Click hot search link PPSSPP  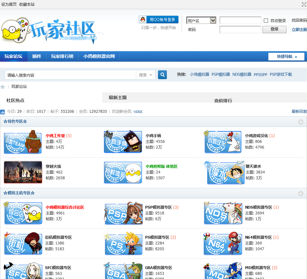[260, 74]
